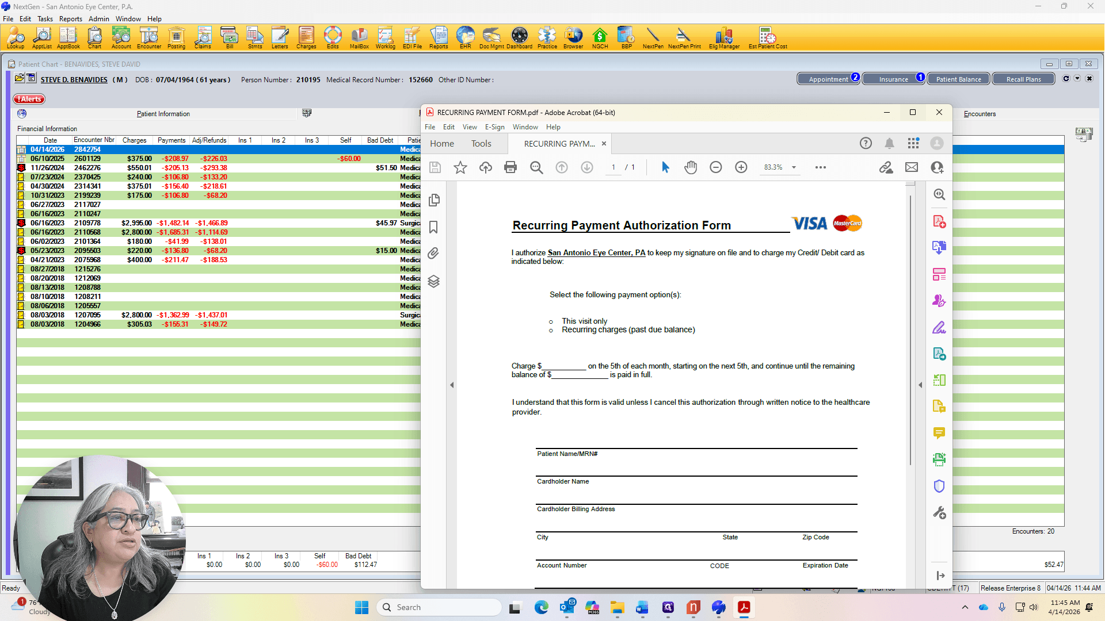Click the Acrobat star bookmark icon
The height and width of the screenshot is (621, 1105).
coord(460,167)
